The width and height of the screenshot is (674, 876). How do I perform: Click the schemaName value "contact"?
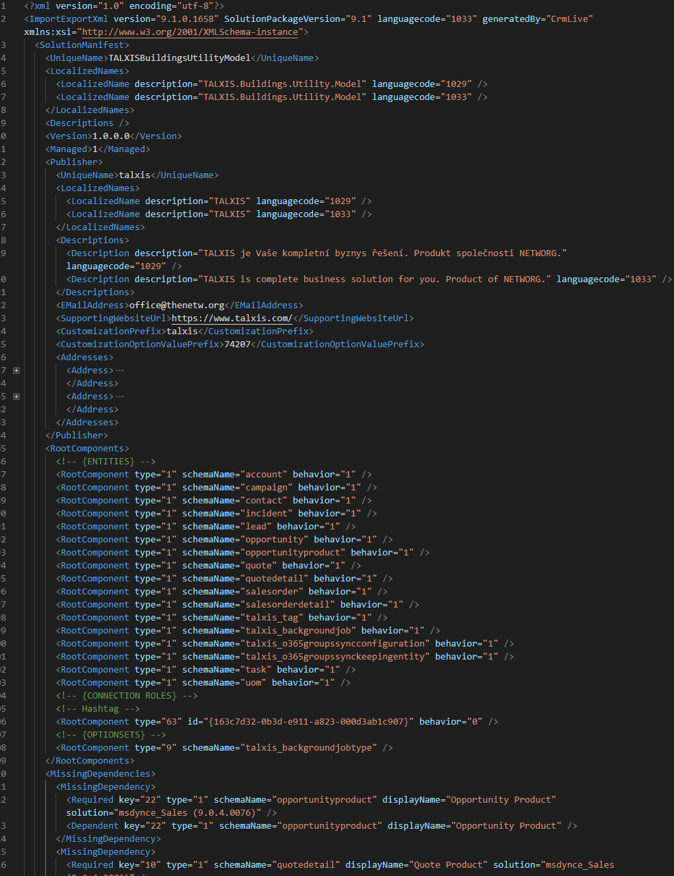pyautogui.click(x=264, y=501)
